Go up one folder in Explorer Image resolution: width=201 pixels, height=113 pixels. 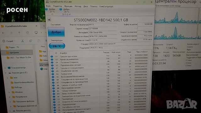tap(19, 33)
